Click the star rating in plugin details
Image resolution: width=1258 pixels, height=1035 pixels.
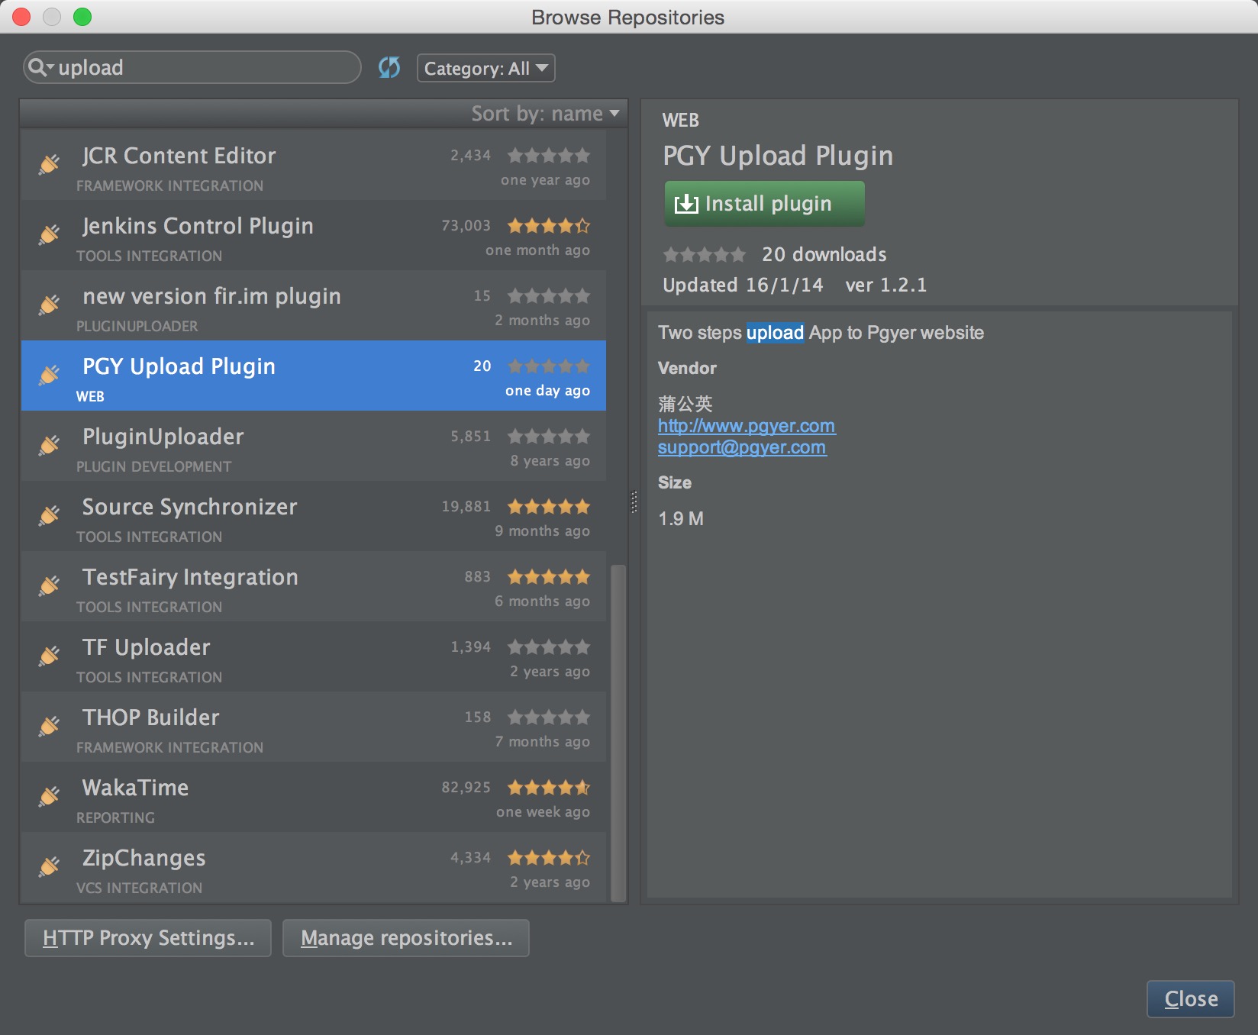pos(704,255)
